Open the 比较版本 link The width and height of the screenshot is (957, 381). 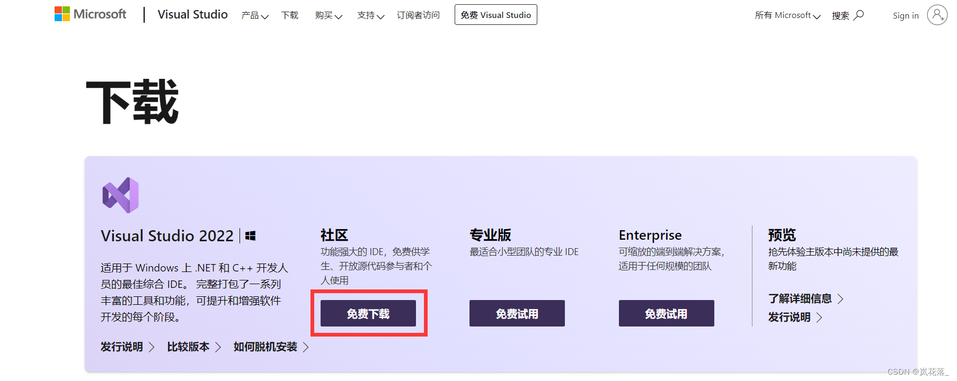(x=194, y=347)
